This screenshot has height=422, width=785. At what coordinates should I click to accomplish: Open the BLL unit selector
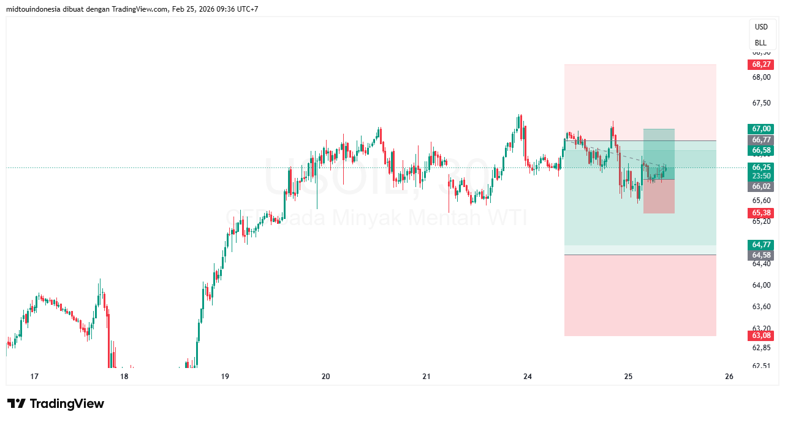tap(760, 43)
